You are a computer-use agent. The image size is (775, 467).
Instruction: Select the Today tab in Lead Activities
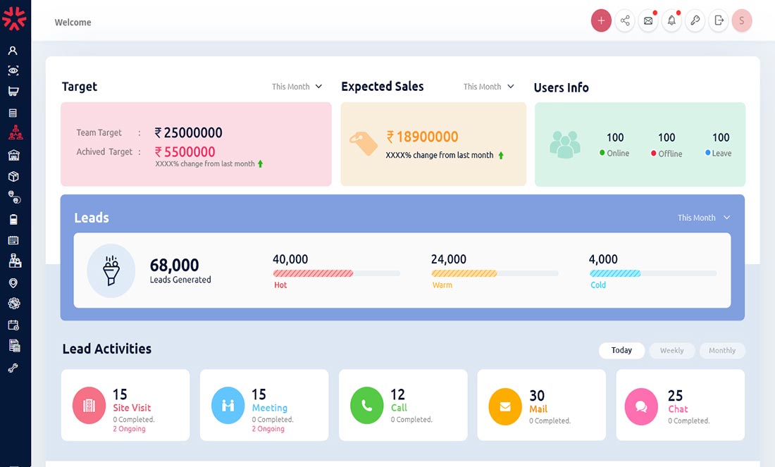click(x=622, y=350)
